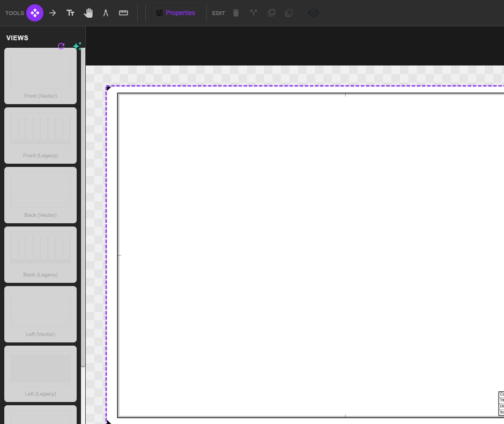Switch to EDIT mode
The height and width of the screenshot is (424, 504).
click(218, 13)
